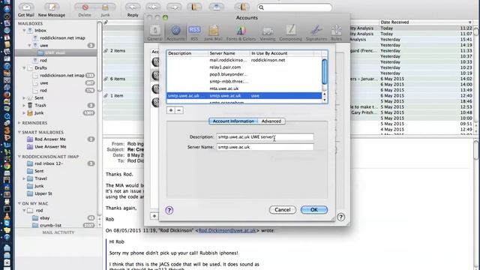
Task: Switch to the Advanced tab
Action: 271,121
